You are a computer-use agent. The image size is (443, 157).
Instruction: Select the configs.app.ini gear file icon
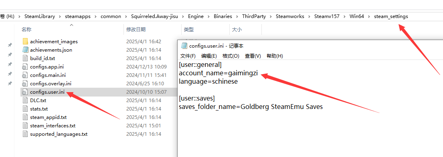click(x=25, y=67)
